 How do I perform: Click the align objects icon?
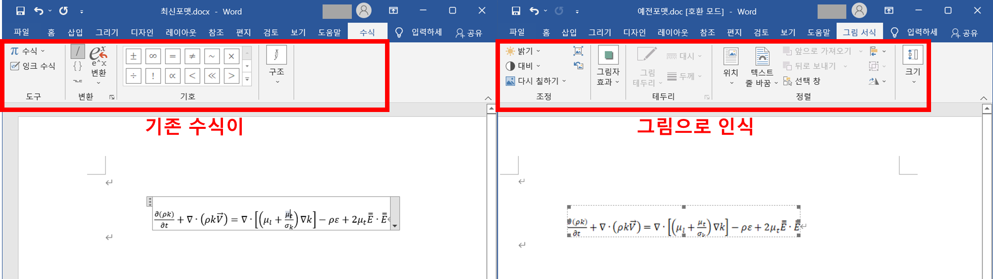point(877,51)
